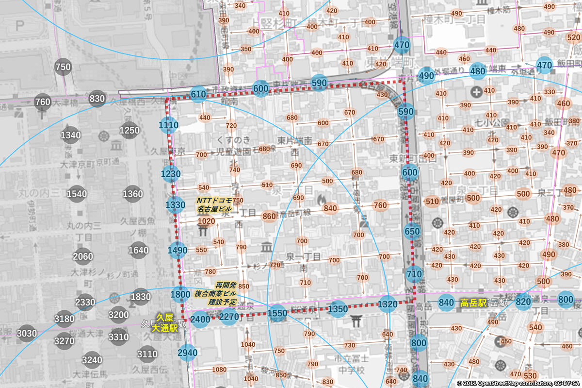This screenshot has width=582, height=388.
Task: Click the blue 1230 marker
Action: point(171,174)
